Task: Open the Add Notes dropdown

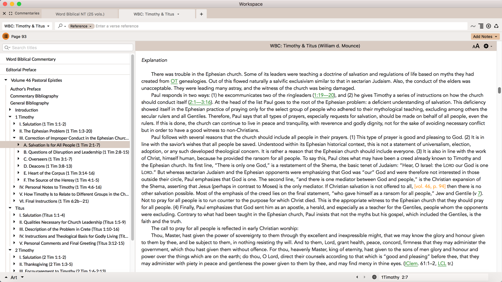Action: [485, 36]
